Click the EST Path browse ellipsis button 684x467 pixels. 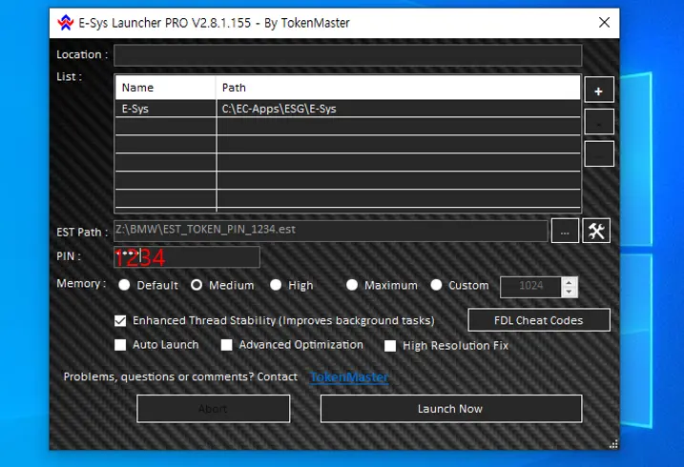[x=565, y=231]
